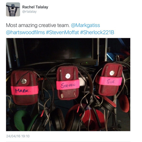Click the pink SUE label in the photo

[109, 81]
